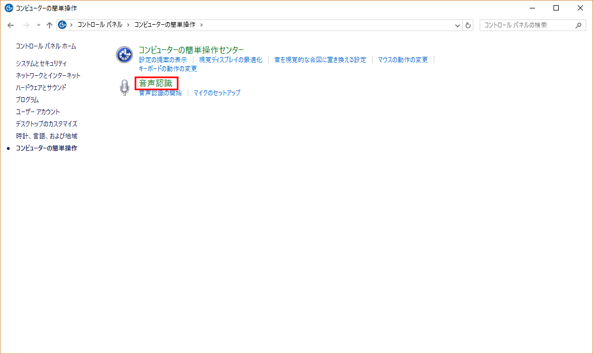Viewport: 593px width, 354px height.
Task: Click 音声認識の開始 link
Action: [x=160, y=93]
